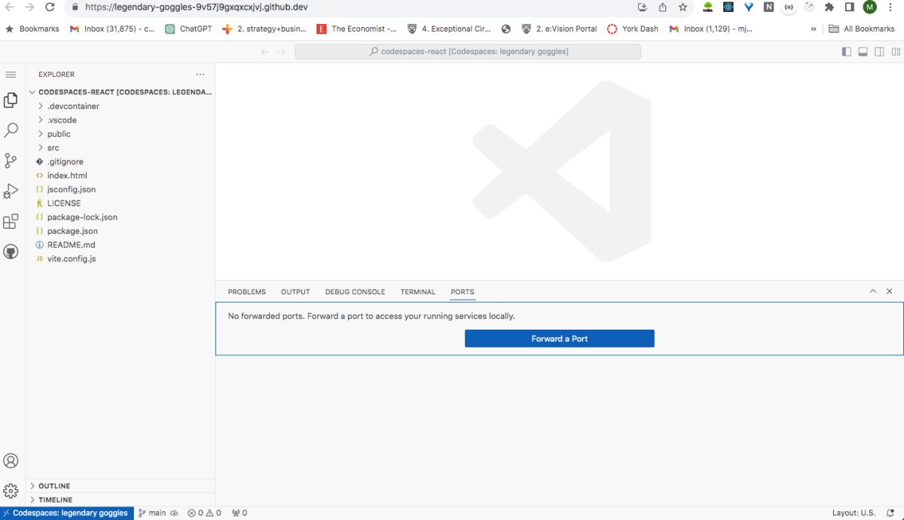Click the Codespaces: legendary goggles remote indicator
904x520 pixels.
point(67,513)
